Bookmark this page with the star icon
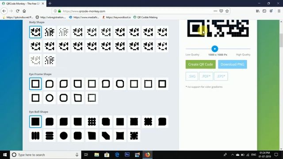Screen dimensions: 283x159 [x=227, y=11]
